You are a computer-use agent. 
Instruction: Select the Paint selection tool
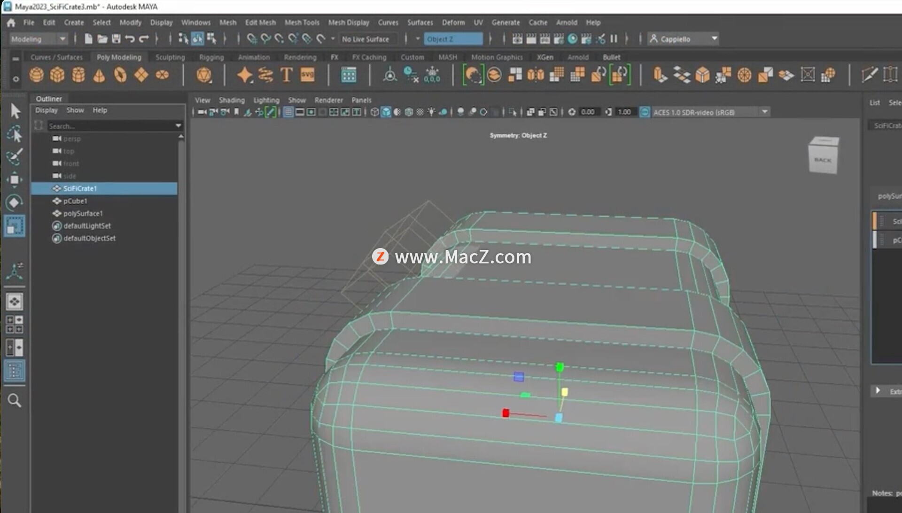point(15,156)
